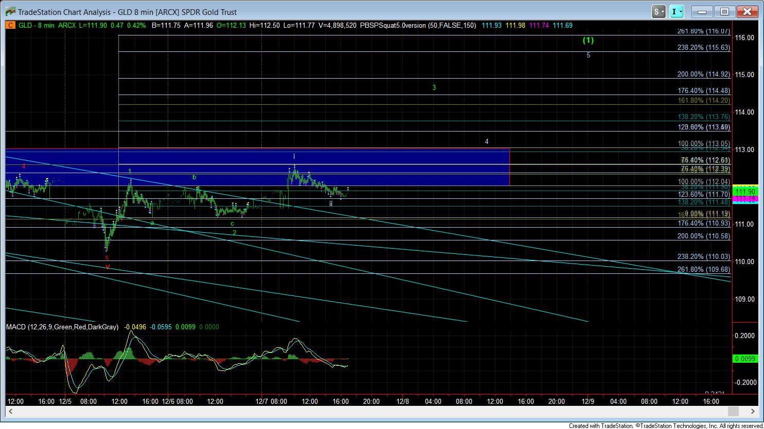Click the green 0.0099 MACD axis tag
This screenshot has width=764, height=429.
745,359
